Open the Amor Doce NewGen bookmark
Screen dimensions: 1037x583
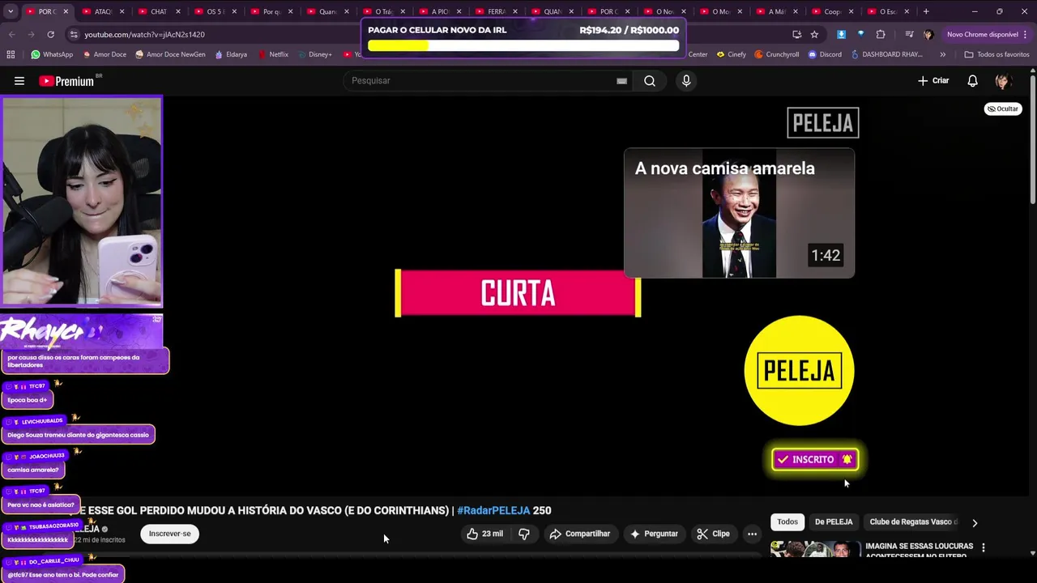point(170,54)
